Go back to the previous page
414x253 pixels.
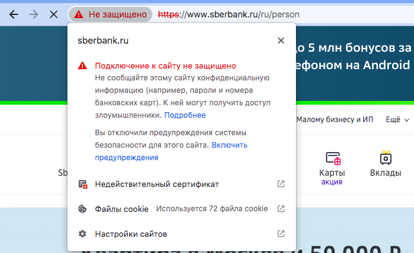(x=14, y=14)
